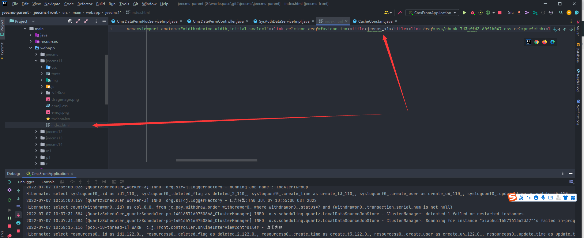The height and width of the screenshot is (238, 584).
Task: Select favicon.ico in the project tree
Action: click(61, 119)
